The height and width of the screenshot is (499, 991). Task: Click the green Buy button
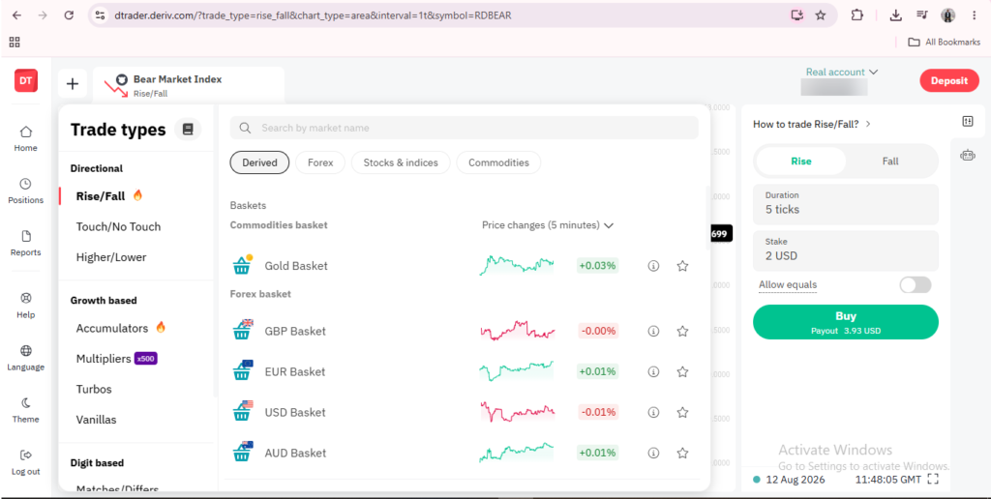[x=846, y=322]
